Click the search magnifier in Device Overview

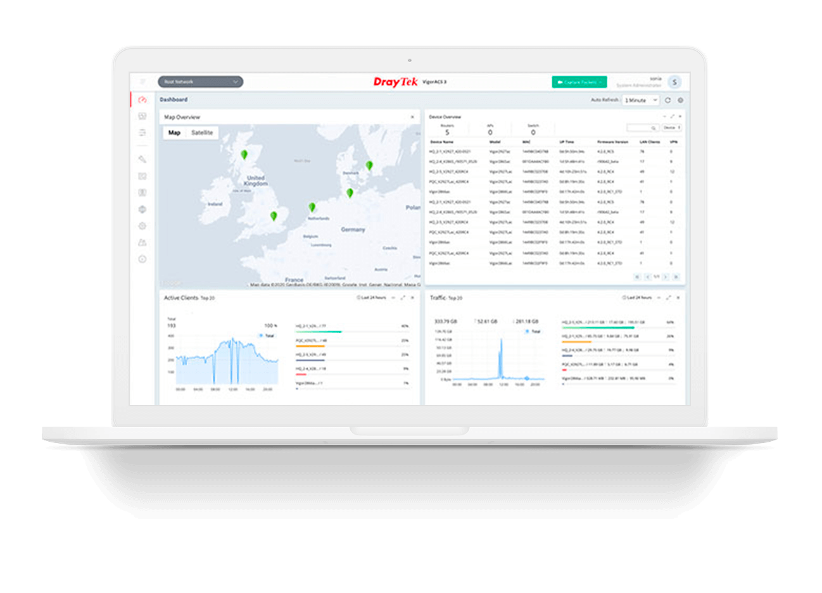(x=654, y=128)
